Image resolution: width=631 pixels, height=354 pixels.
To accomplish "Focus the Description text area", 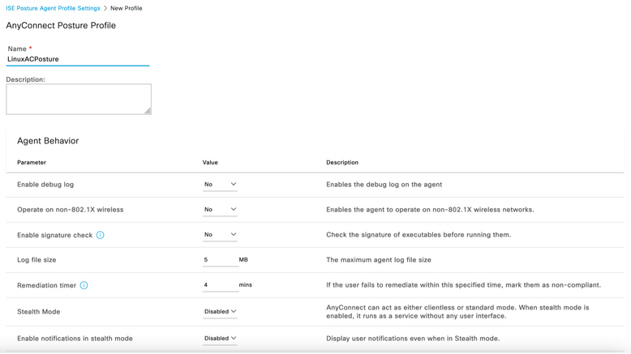I will [x=79, y=100].
